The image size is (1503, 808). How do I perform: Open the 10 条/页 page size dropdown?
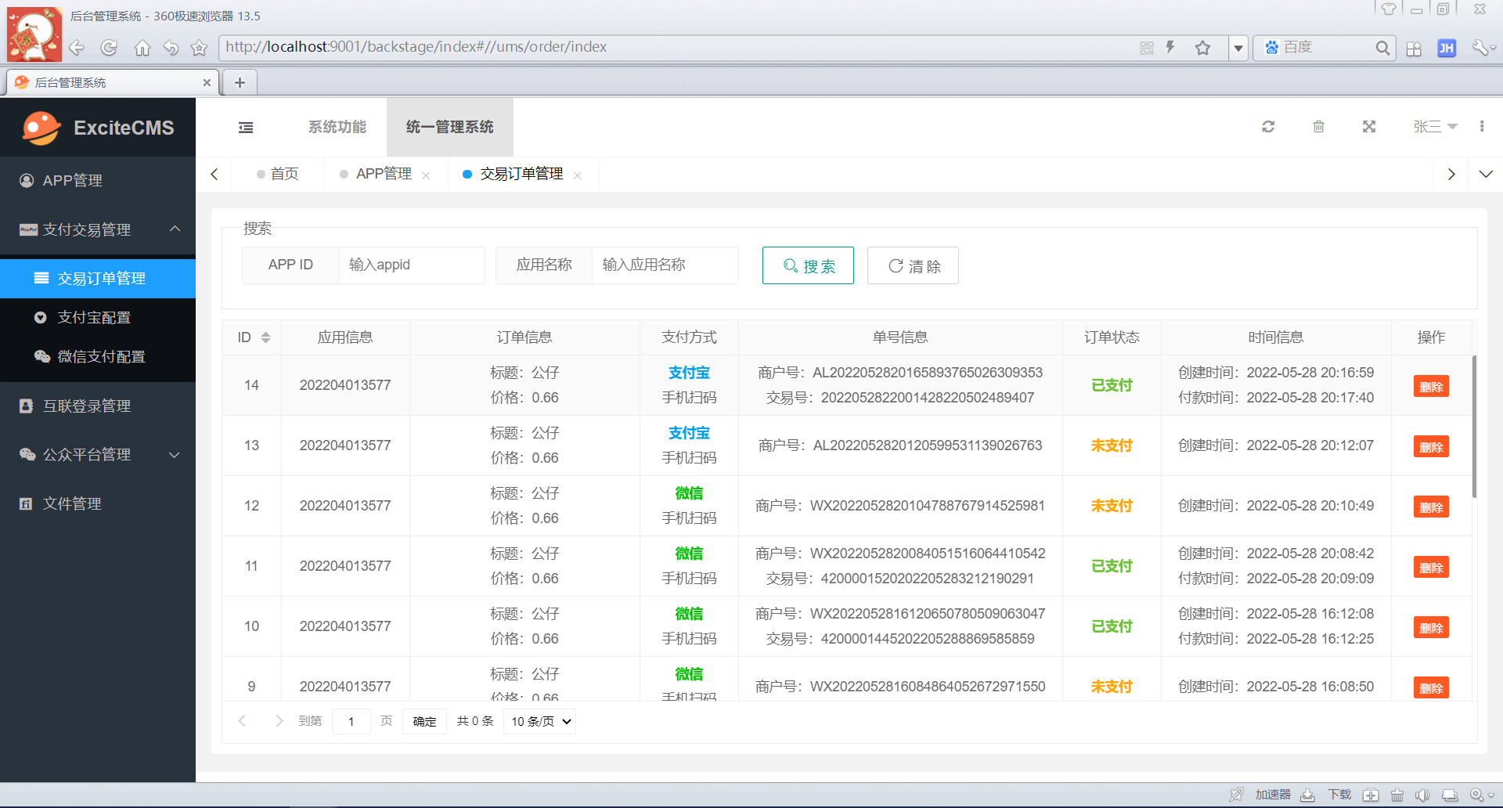(x=540, y=721)
